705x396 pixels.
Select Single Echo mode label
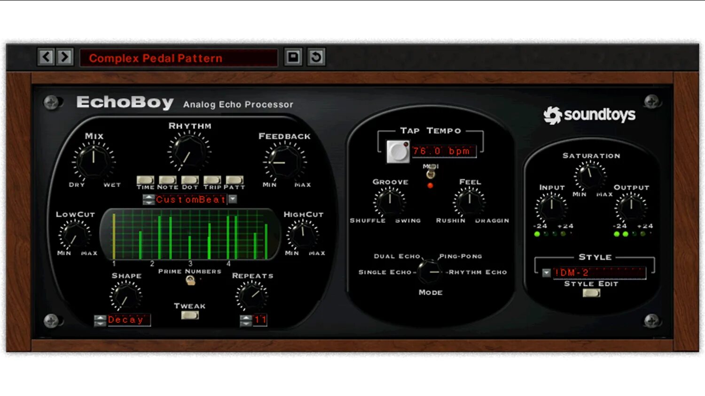pyautogui.click(x=384, y=272)
